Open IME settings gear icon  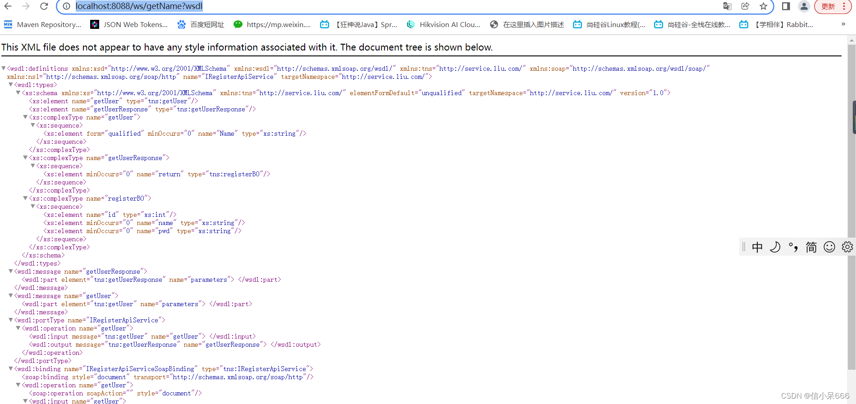(847, 247)
